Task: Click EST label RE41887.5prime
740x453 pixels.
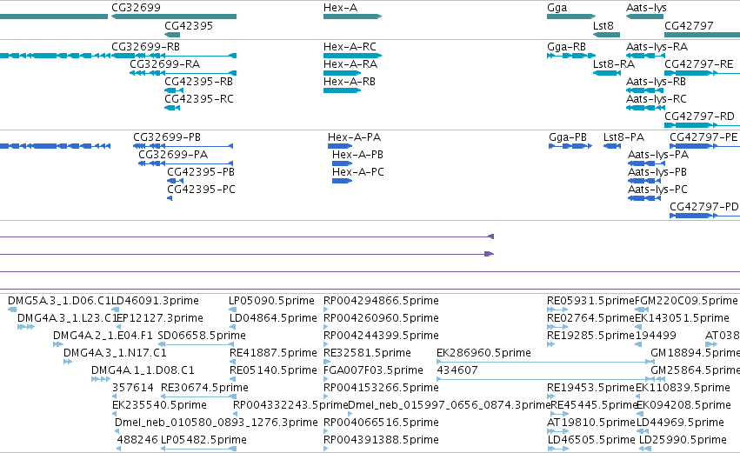Action: click(273, 353)
